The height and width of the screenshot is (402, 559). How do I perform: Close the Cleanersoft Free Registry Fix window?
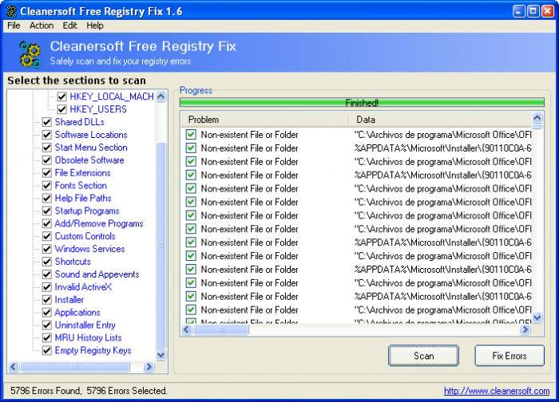pyautogui.click(x=547, y=11)
